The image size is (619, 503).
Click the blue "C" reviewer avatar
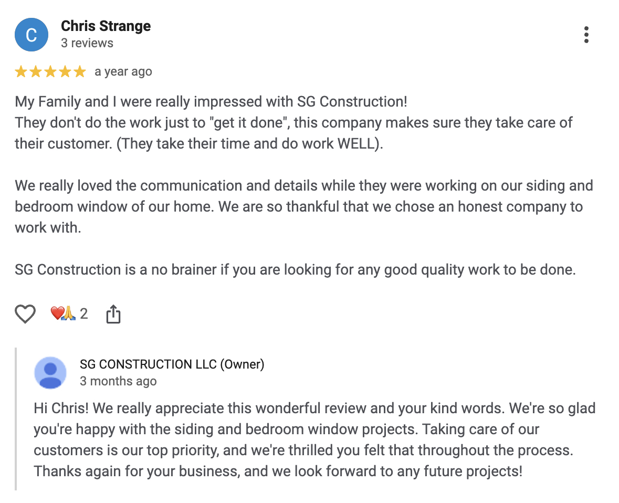[x=32, y=35]
